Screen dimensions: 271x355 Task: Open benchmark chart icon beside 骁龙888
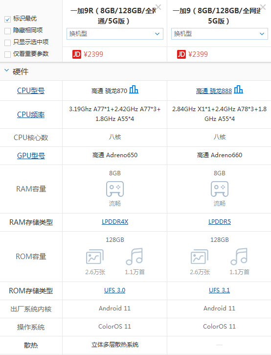pyautogui.click(x=238, y=90)
